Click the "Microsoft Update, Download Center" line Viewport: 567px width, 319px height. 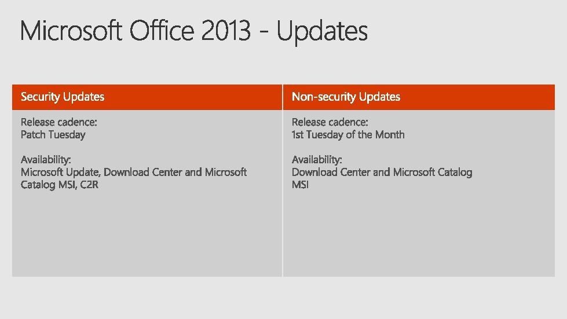[133, 172]
